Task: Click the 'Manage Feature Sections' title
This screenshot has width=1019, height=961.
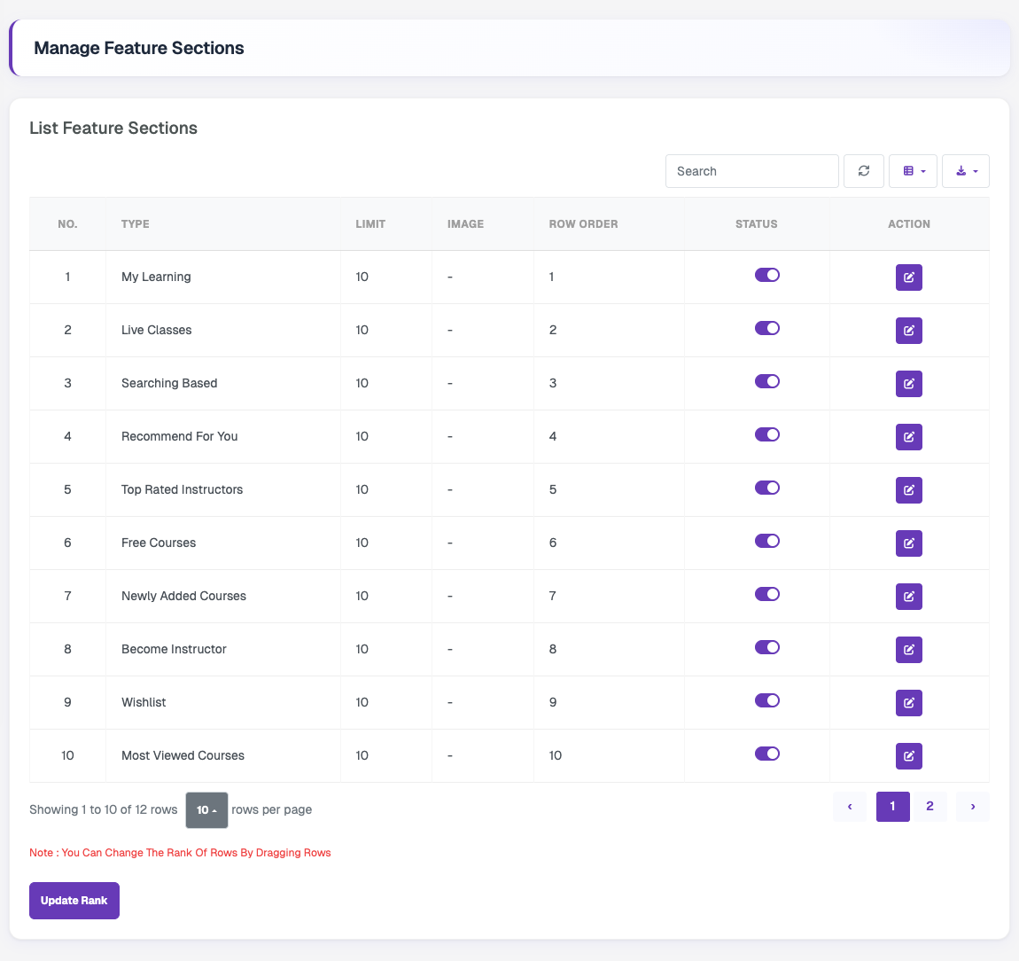Action: (139, 48)
